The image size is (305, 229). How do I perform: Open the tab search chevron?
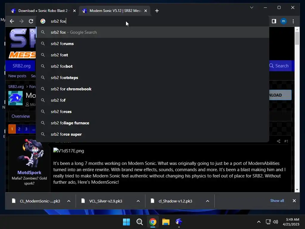click(251, 7)
